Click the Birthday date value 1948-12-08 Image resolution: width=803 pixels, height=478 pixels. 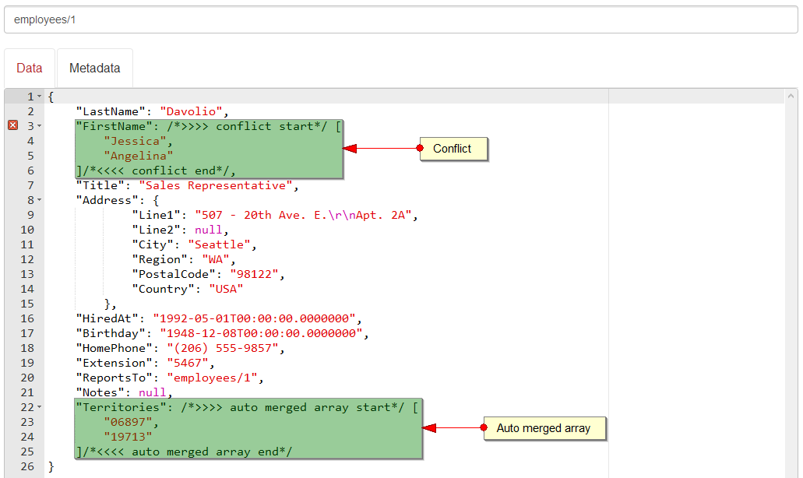pyautogui.click(x=261, y=333)
